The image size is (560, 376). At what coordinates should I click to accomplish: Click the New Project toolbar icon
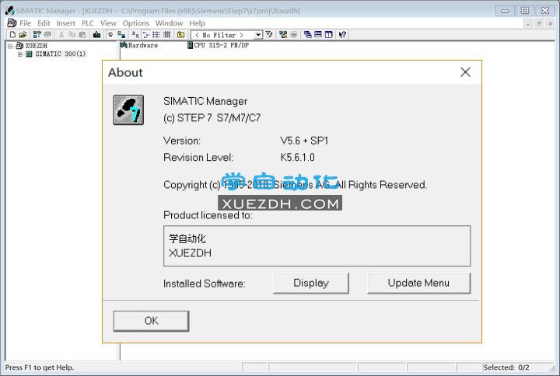(x=13, y=35)
